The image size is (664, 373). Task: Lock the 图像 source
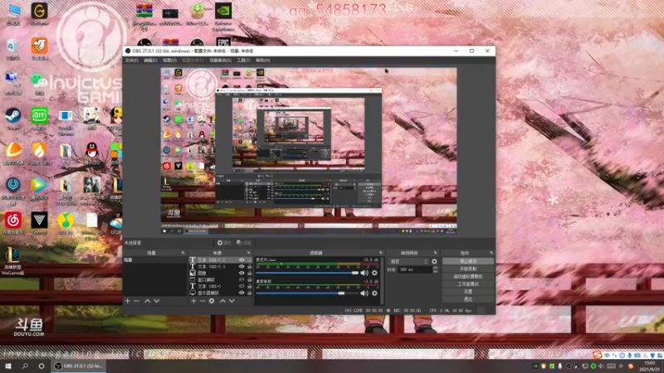[x=250, y=273]
